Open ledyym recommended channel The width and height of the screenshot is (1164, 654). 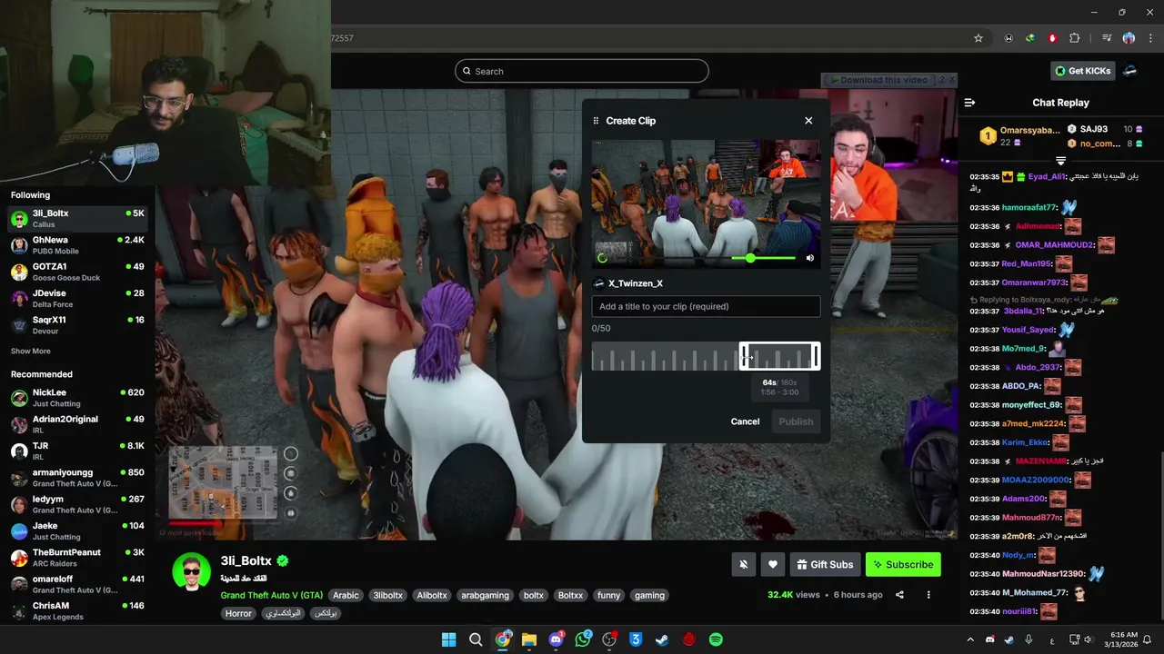pos(77,504)
